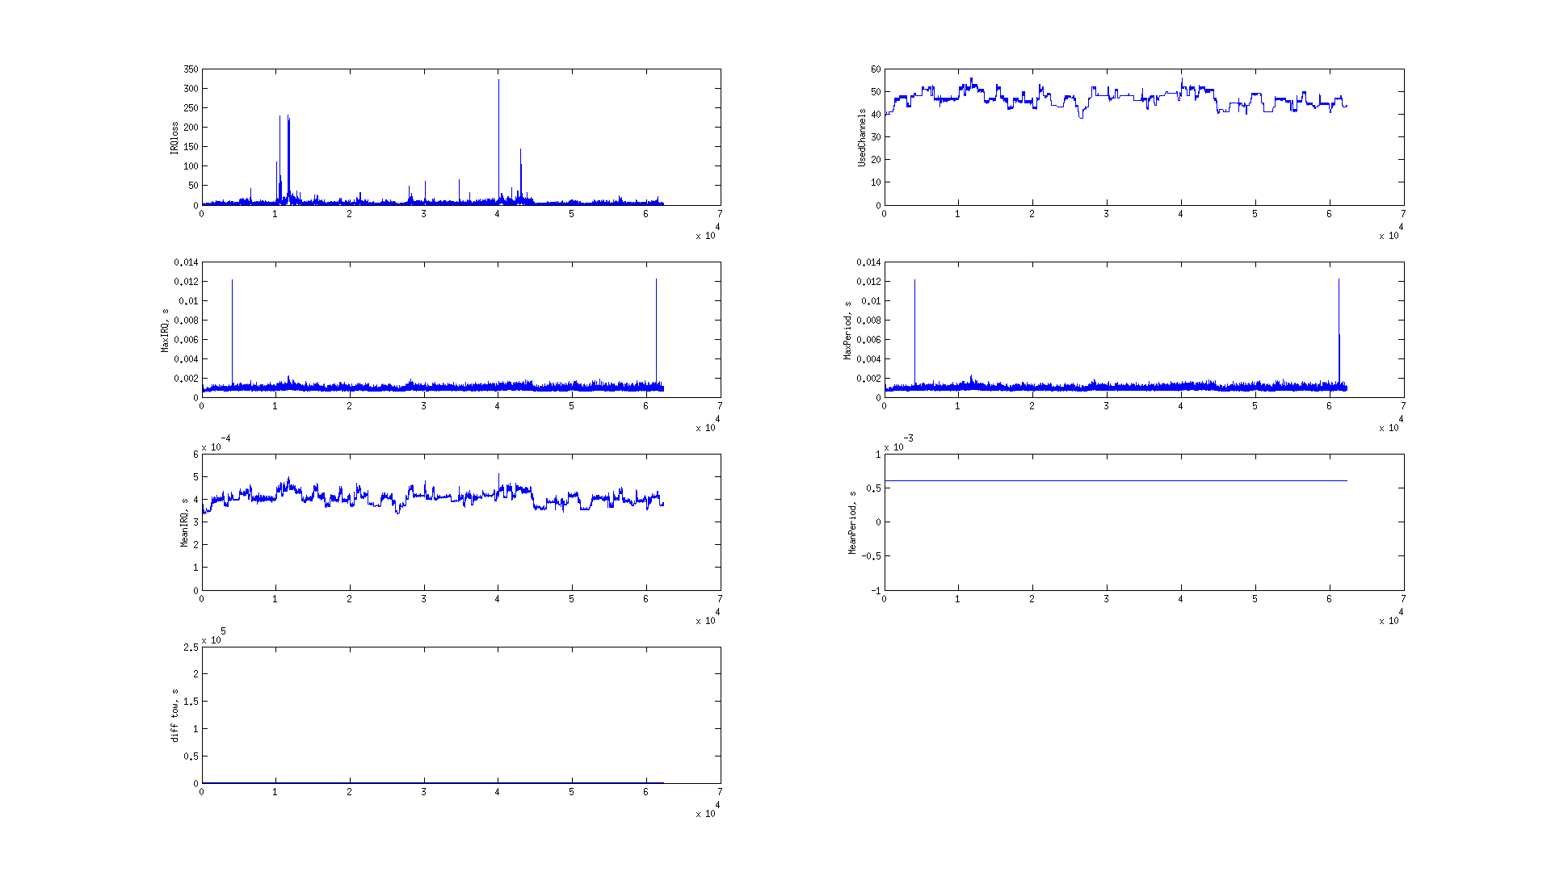Click the -1 tick label on the MeanPeriod axis

(x=876, y=591)
